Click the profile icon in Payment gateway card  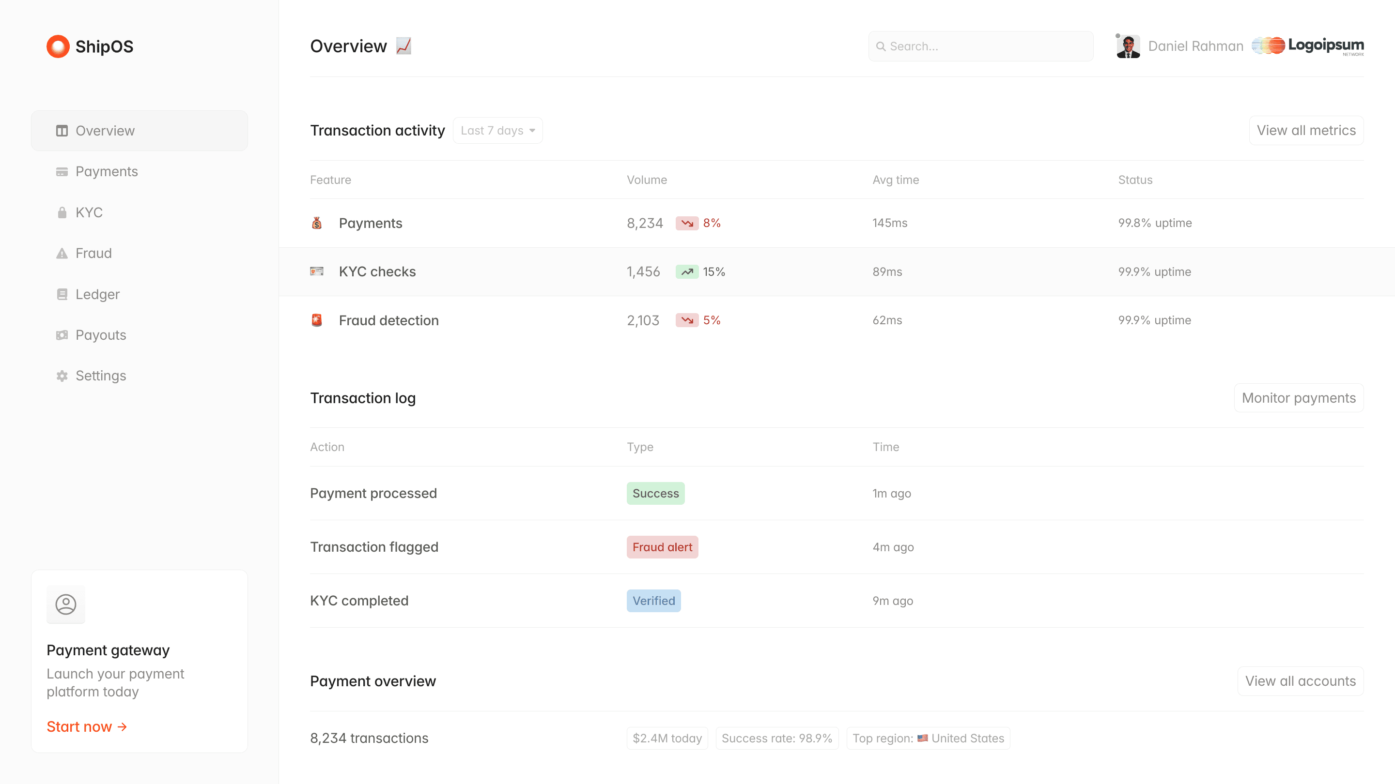tap(66, 604)
